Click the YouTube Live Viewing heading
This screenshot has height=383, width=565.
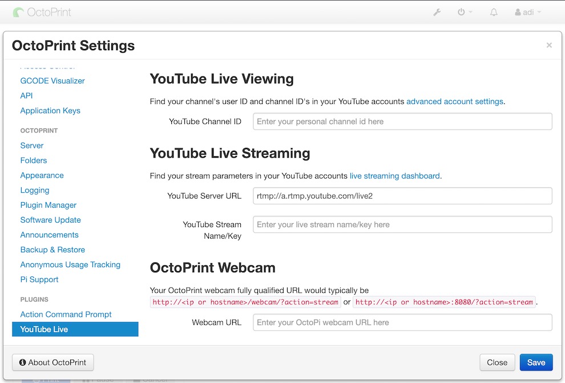click(221, 79)
